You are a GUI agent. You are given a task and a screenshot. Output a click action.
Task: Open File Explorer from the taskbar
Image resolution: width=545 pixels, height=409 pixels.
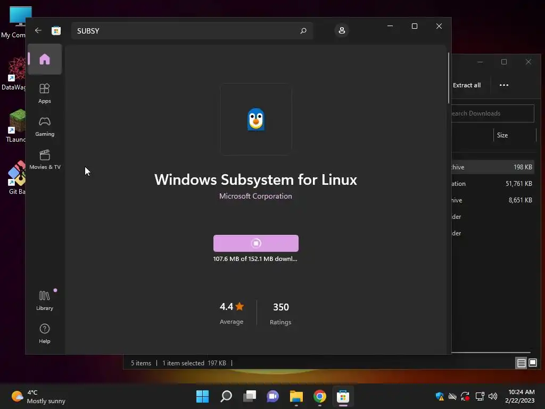tap(296, 396)
